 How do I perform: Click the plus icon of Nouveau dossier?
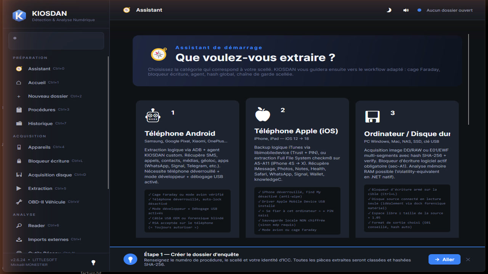coord(19,96)
